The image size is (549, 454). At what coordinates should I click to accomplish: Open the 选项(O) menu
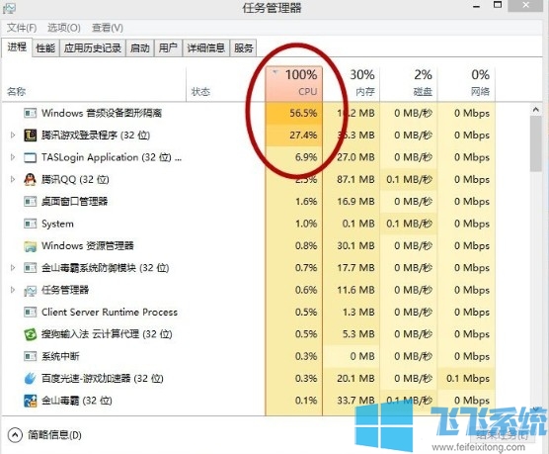[x=64, y=28]
